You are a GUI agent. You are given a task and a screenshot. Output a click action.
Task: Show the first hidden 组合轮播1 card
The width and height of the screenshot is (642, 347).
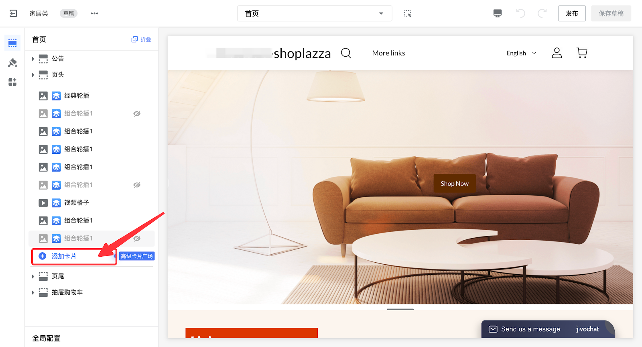pyautogui.click(x=137, y=114)
